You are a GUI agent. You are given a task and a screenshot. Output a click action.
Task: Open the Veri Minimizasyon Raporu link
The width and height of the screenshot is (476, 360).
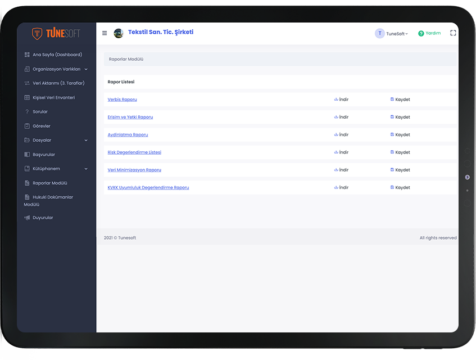[134, 170]
